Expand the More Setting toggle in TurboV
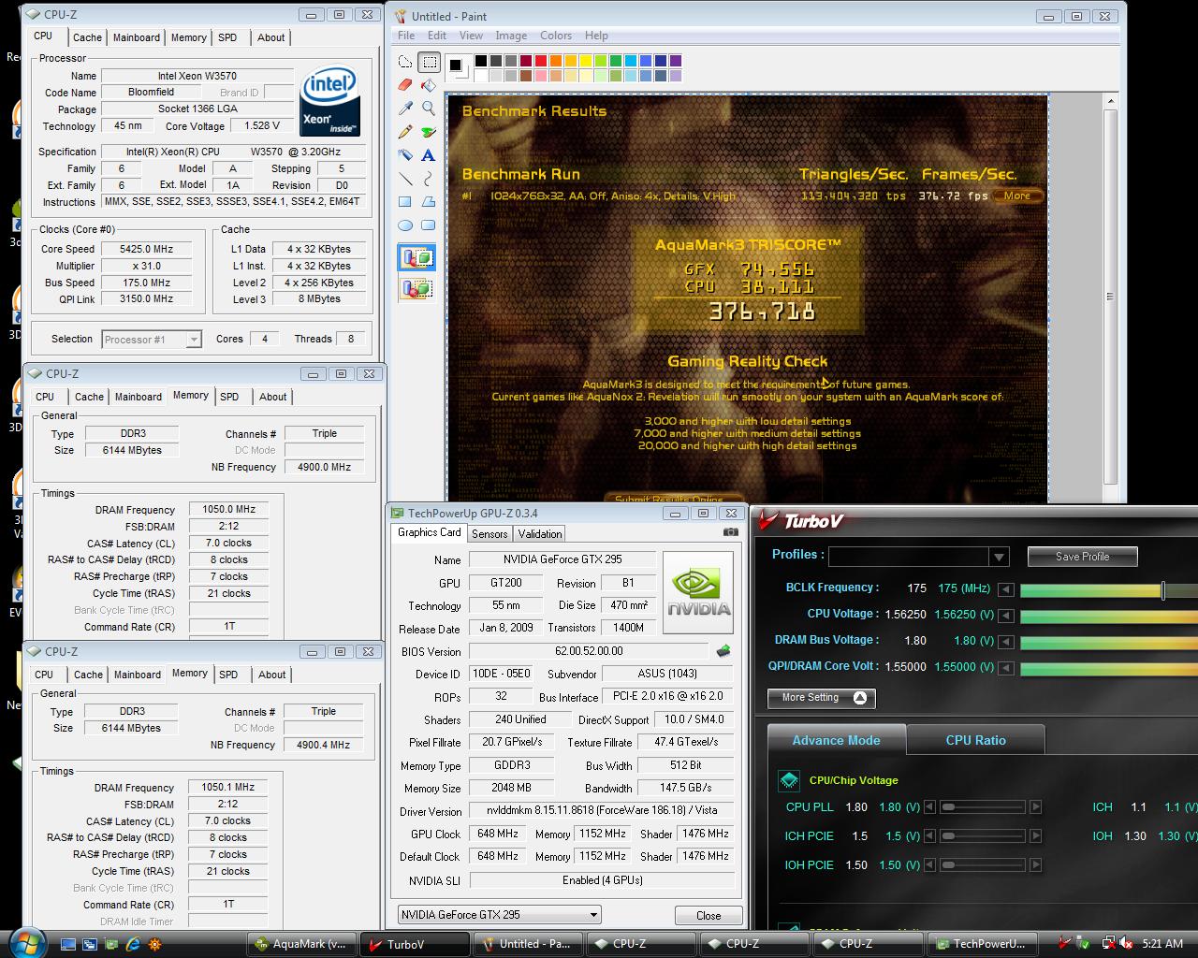 pos(822,698)
